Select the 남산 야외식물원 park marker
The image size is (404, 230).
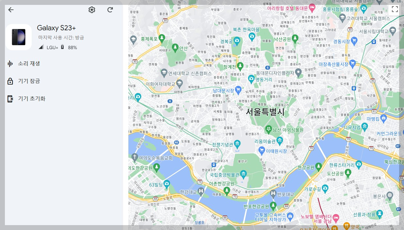tap(269, 129)
